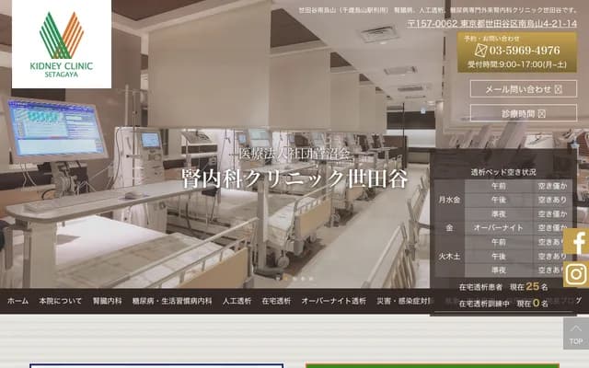Click 空き僅か status for 月水金 午前
The image size is (589, 368).
(552, 186)
